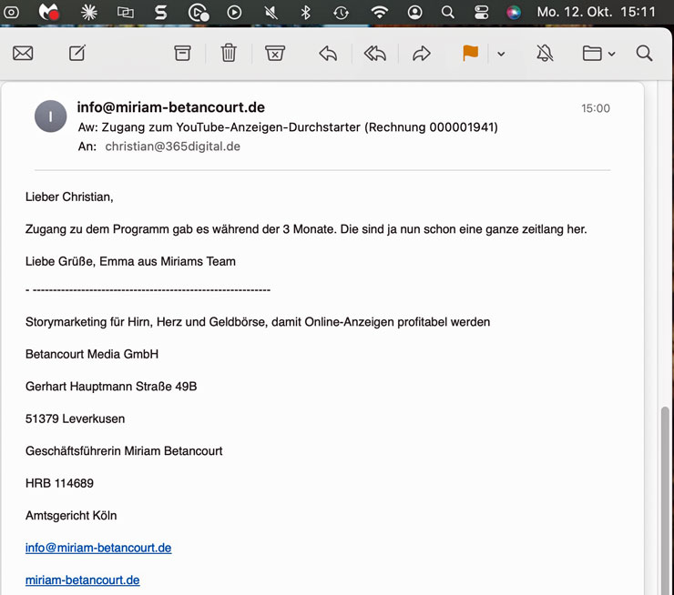Click sender address info@miriam-betancourt.de in header

coord(170,107)
